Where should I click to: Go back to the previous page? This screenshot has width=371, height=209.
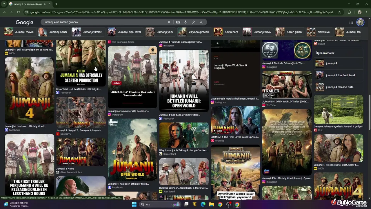[4, 12]
